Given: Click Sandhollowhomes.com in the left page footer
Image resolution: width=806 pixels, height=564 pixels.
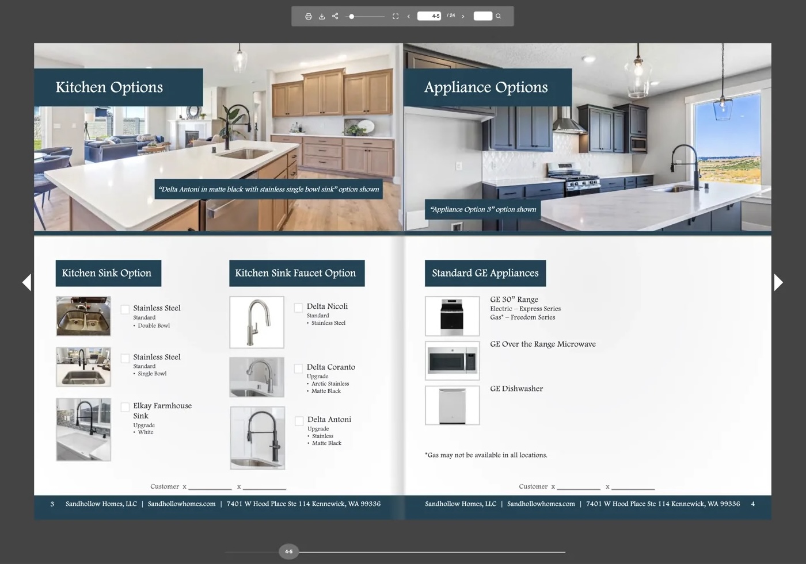Looking at the screenshot, I should coord(181,504).
